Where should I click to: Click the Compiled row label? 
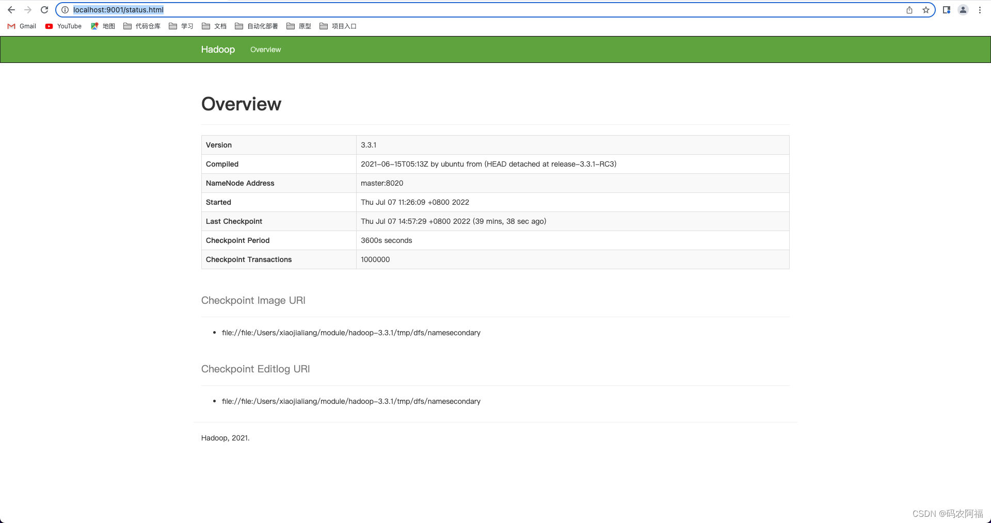(x=222, y=164)
